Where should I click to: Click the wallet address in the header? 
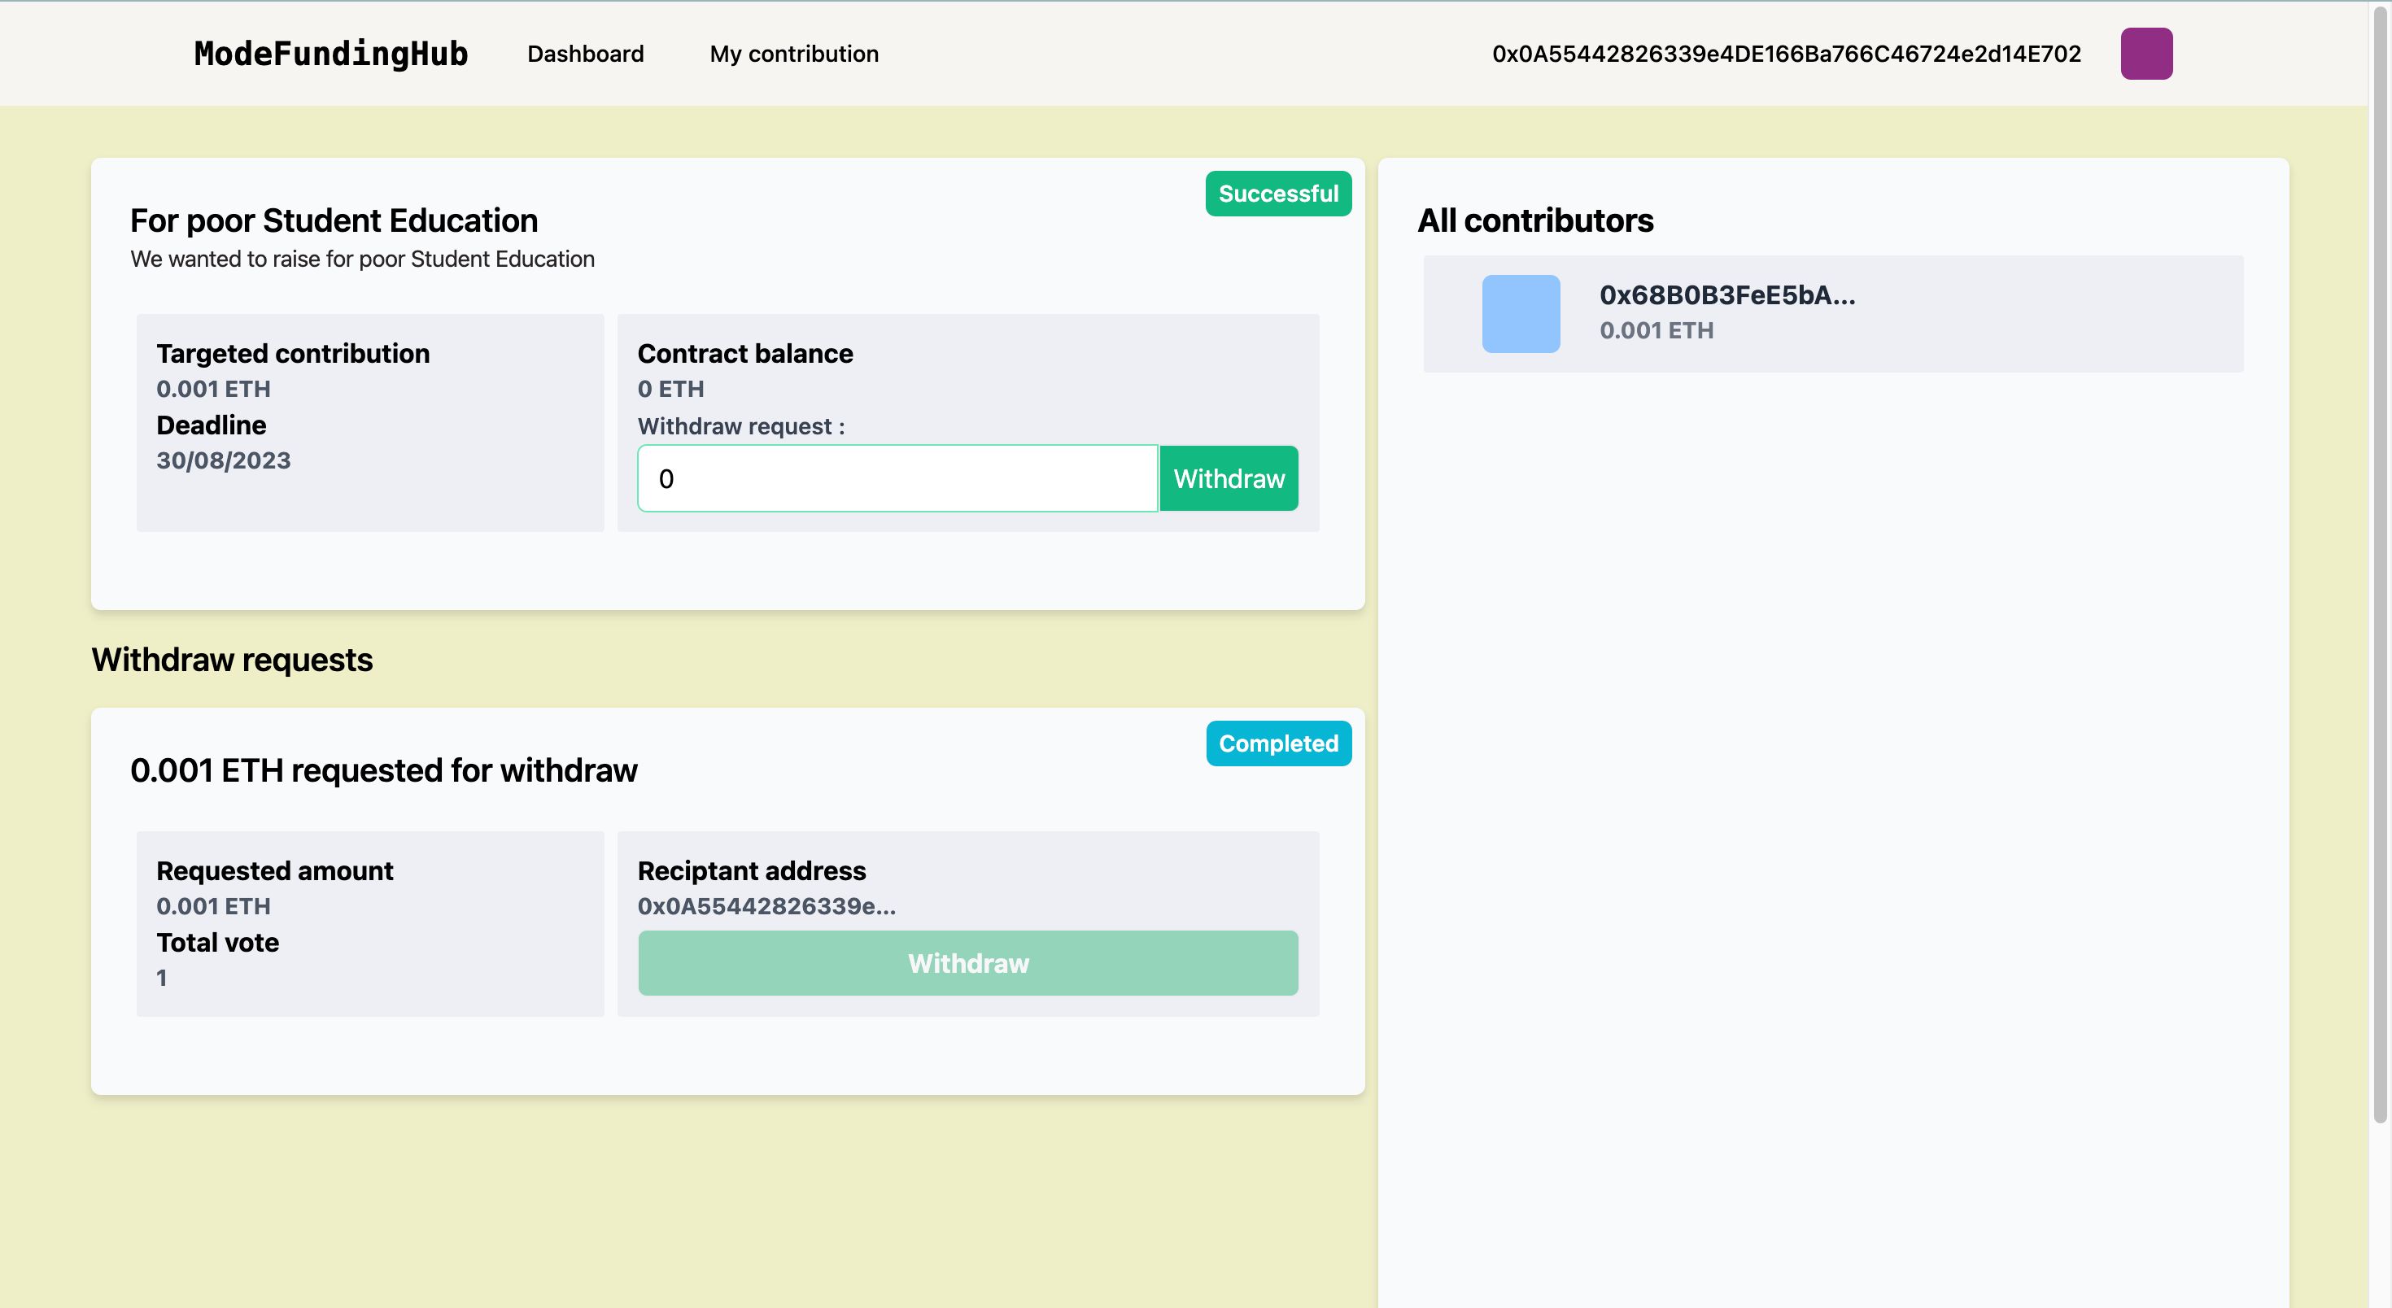tap(1786, 54)
